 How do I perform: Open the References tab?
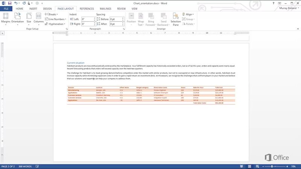(x=87, y=8)
